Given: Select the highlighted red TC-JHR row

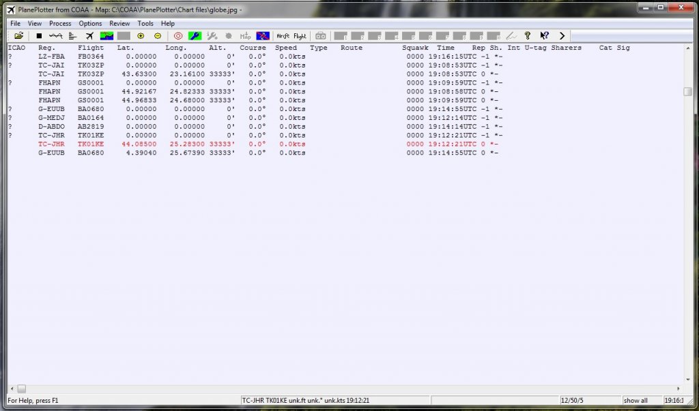Looking at the screenshot, I should tap(268, 144).
